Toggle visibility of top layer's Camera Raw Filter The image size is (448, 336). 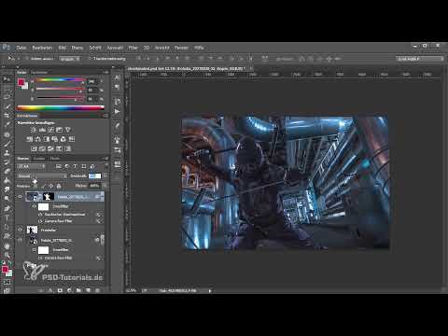(x=40, y=221)
